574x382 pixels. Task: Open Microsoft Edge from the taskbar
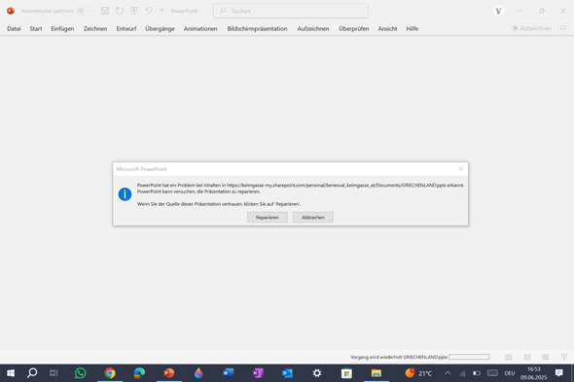pyautogui.click(x=139, y=373)
